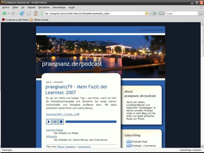Click Download MP3, 7:15min, 2 MB link
This screenshot has width=204, height=153.
(x=62, y=114)
